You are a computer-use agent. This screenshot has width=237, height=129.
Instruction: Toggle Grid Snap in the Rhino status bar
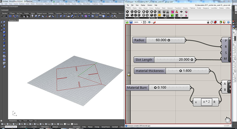(x=76, y=127)
